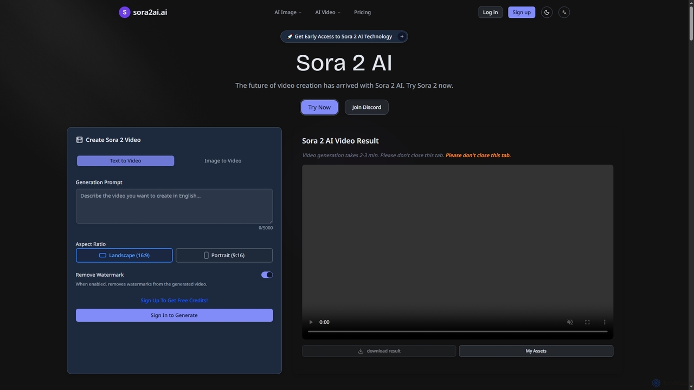Click the Sora 2 AI main heading
The width and height of the screenshot is (694, 390).
(344, 63)
